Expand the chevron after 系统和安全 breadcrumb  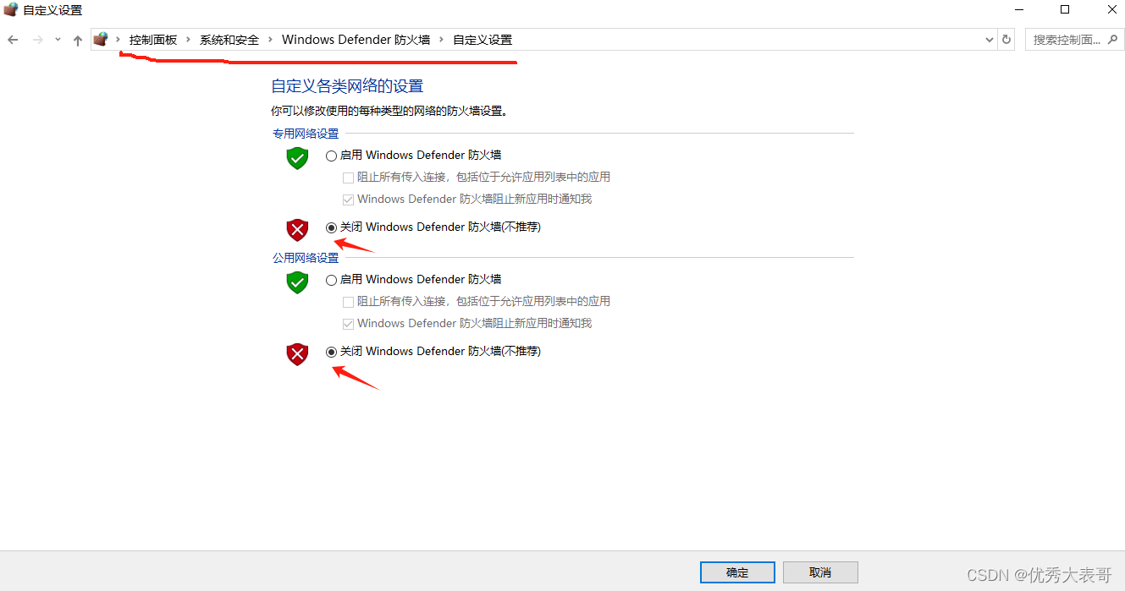coord(271,40)
